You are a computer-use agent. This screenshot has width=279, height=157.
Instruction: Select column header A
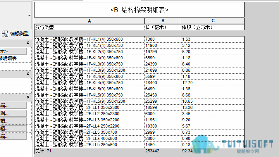[x=90, y=21]
